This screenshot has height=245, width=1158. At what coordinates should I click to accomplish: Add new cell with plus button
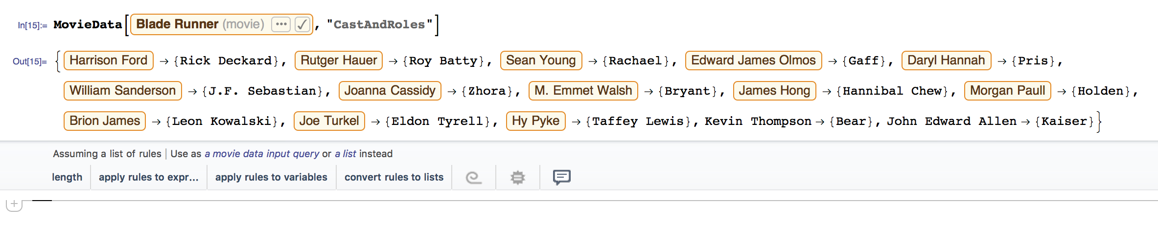14,204
